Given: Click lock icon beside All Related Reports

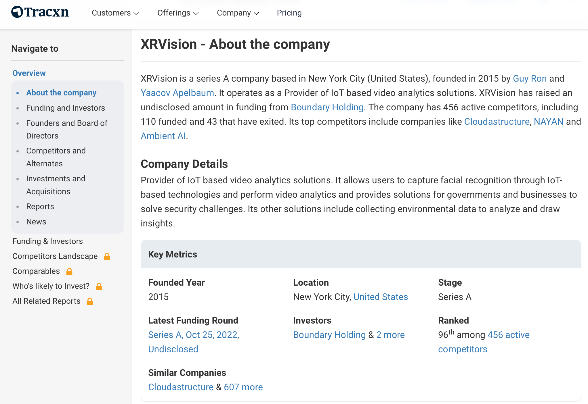Looking at the screenshot, I should pos(90,301).
